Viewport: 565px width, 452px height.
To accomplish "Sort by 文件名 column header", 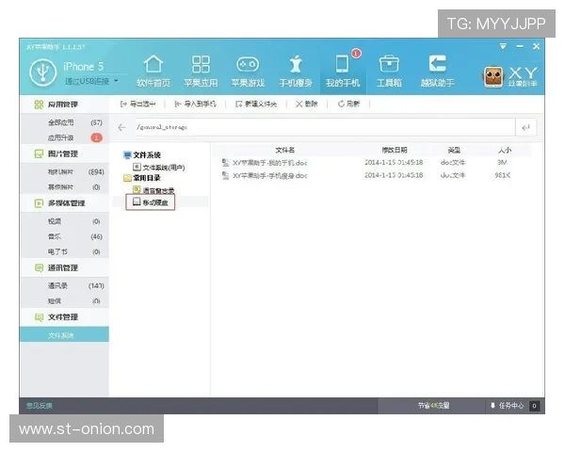I will pos(285,150).
